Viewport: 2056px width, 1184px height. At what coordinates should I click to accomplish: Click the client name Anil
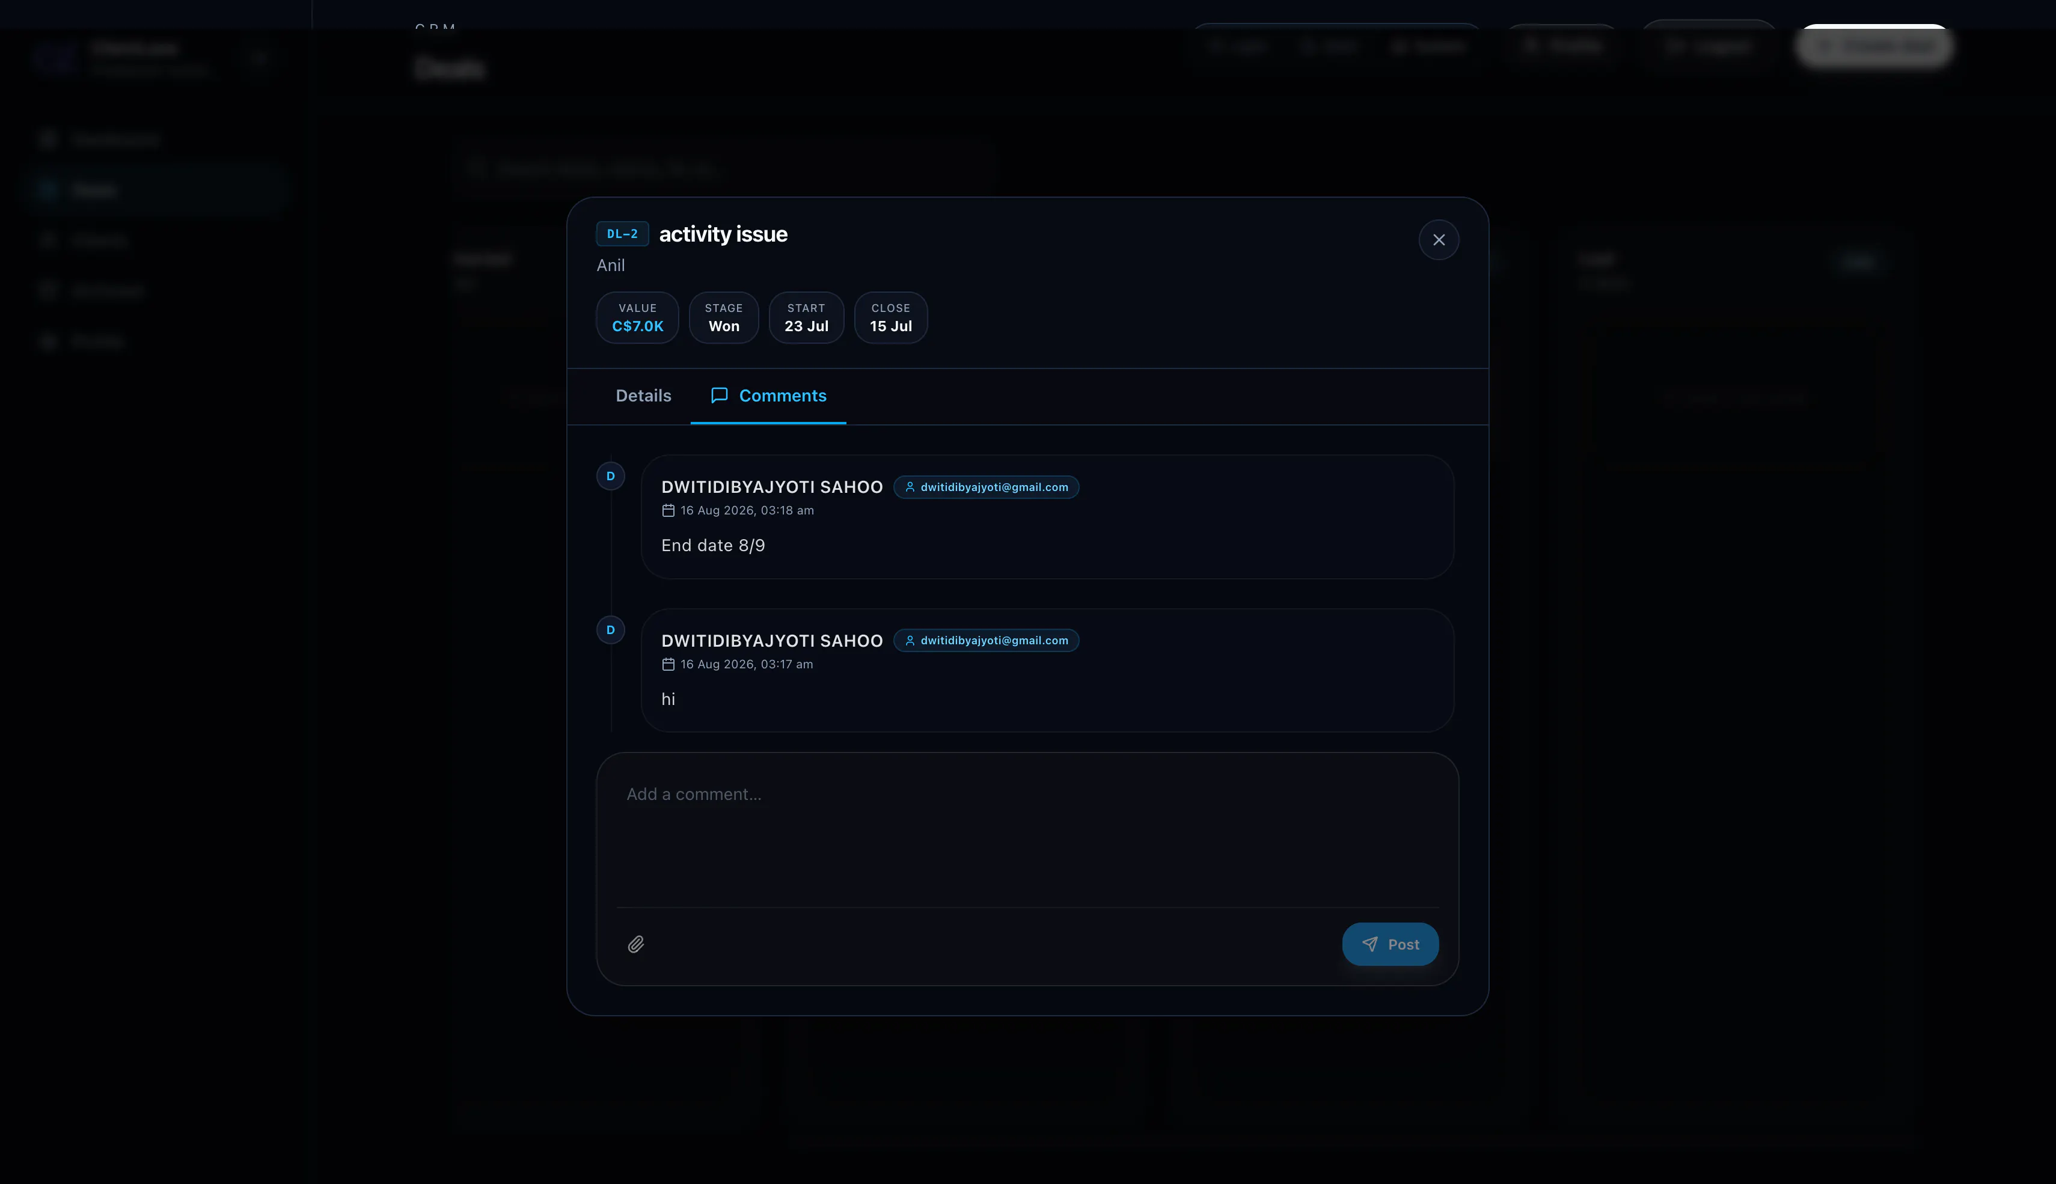[x=611, y=265]
